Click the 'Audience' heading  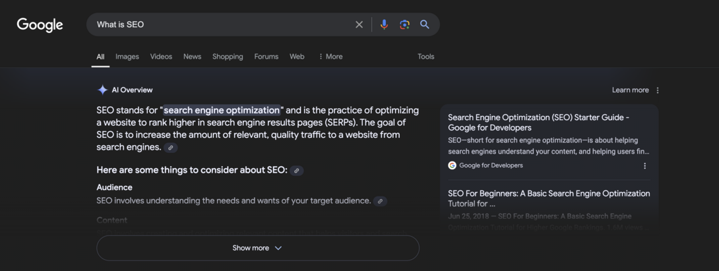click(114, 187)
